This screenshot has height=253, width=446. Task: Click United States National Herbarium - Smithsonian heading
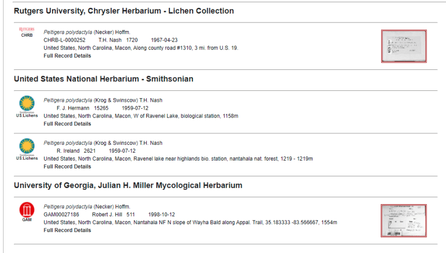point(104,79)
